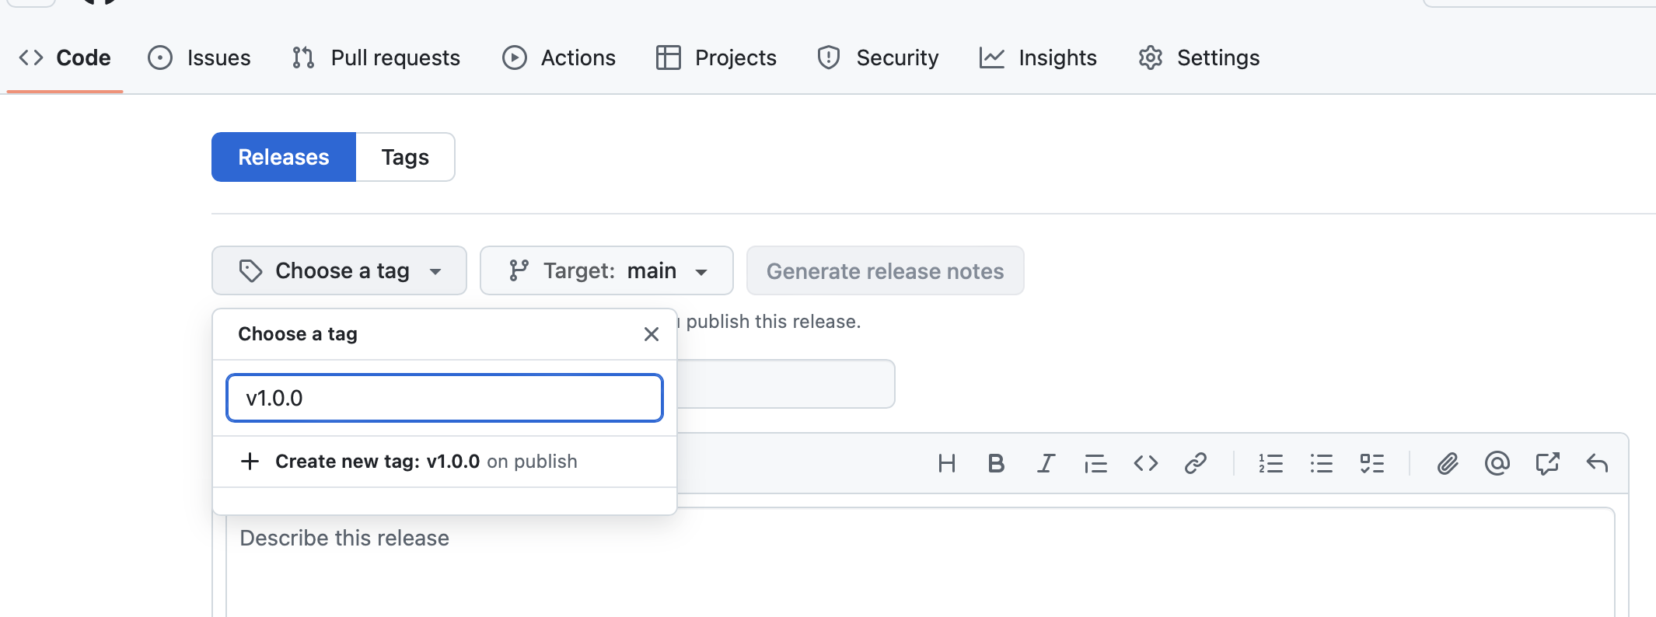Add a link in the editor
The height and width of the screenshot is (617, 1656).
1195,464
